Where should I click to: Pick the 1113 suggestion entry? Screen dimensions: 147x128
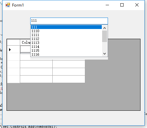tap(66, 43)
